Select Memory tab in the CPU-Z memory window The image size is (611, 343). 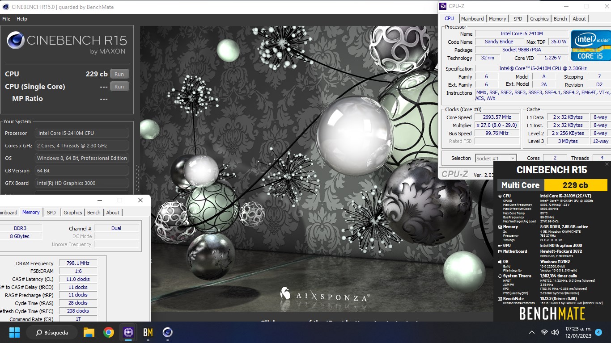point(31,212)
